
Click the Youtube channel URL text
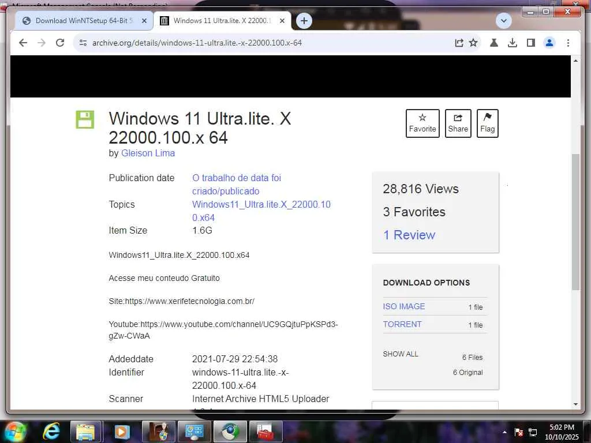(x=223, y=330)
